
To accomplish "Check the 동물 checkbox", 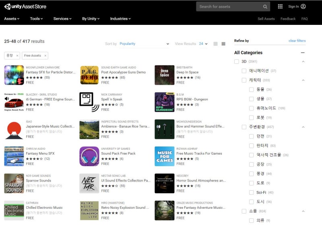I will (x=251, y=90).
